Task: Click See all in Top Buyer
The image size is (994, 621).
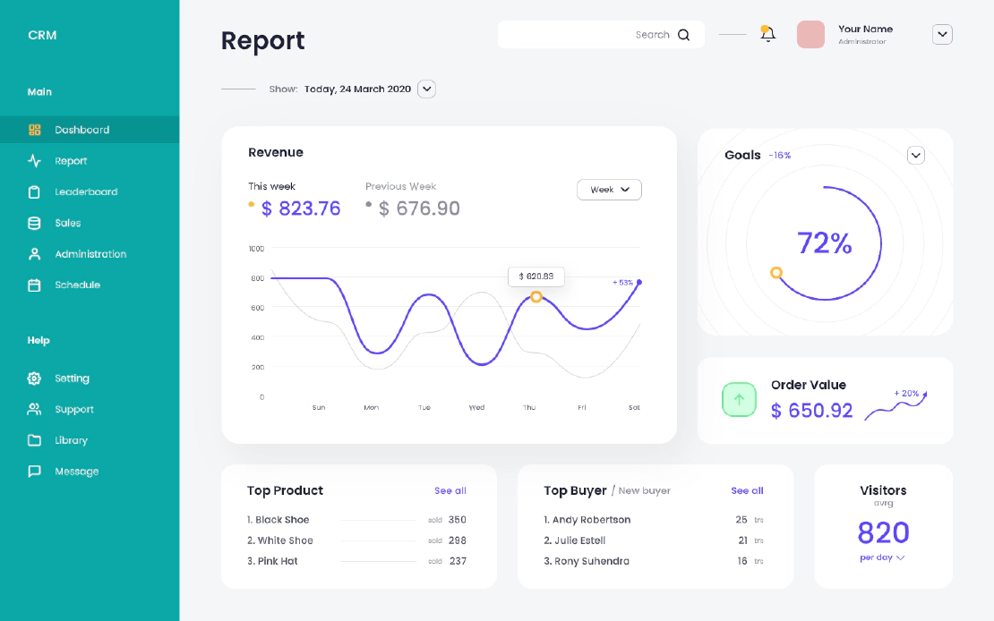Action: (747, 490)
